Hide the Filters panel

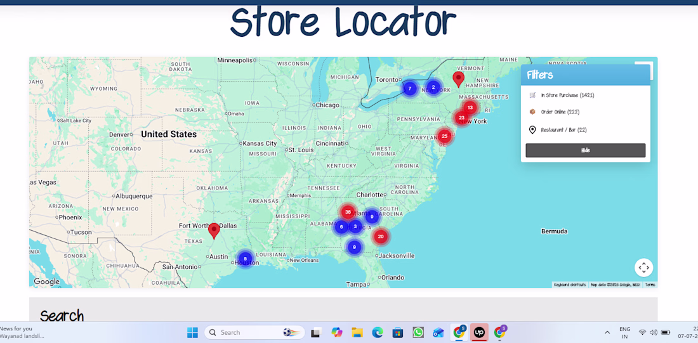tap(586, 150)
